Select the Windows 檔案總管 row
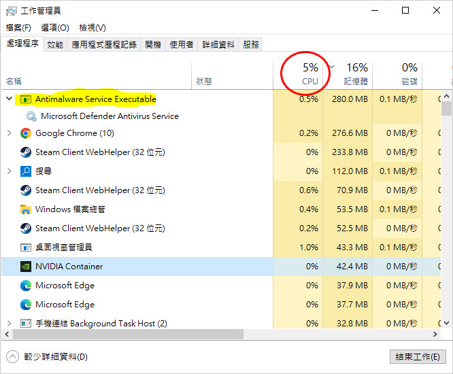Viewport: 453px width, 374px height. pyautogui.click(x=221, y=209)
